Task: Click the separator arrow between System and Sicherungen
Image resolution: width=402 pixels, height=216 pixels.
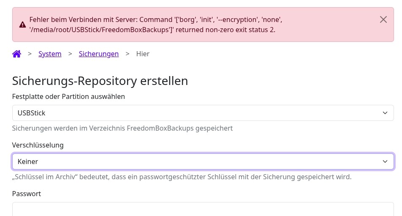Action: [x=70, y=54]
